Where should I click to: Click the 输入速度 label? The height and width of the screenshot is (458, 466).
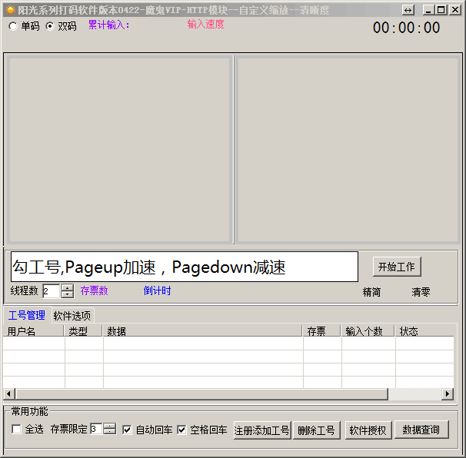coord(205,24)
